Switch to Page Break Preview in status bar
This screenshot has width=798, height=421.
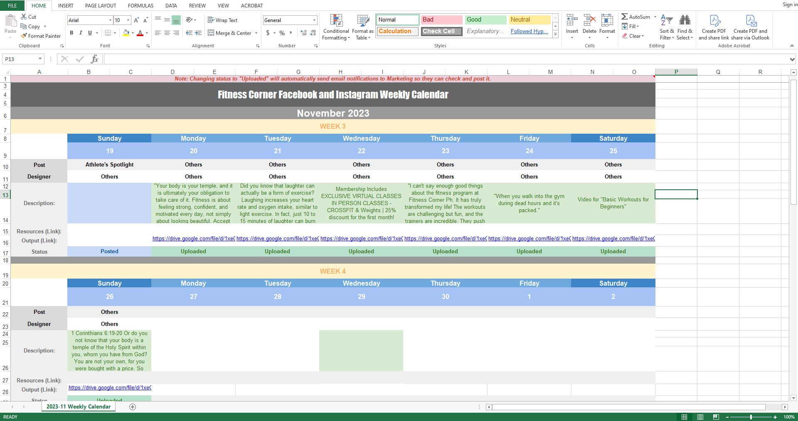(716, 417)
